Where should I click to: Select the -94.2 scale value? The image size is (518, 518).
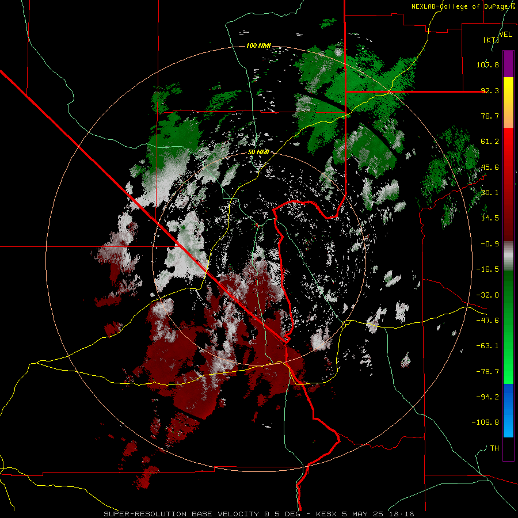click(x=487, y=397)
